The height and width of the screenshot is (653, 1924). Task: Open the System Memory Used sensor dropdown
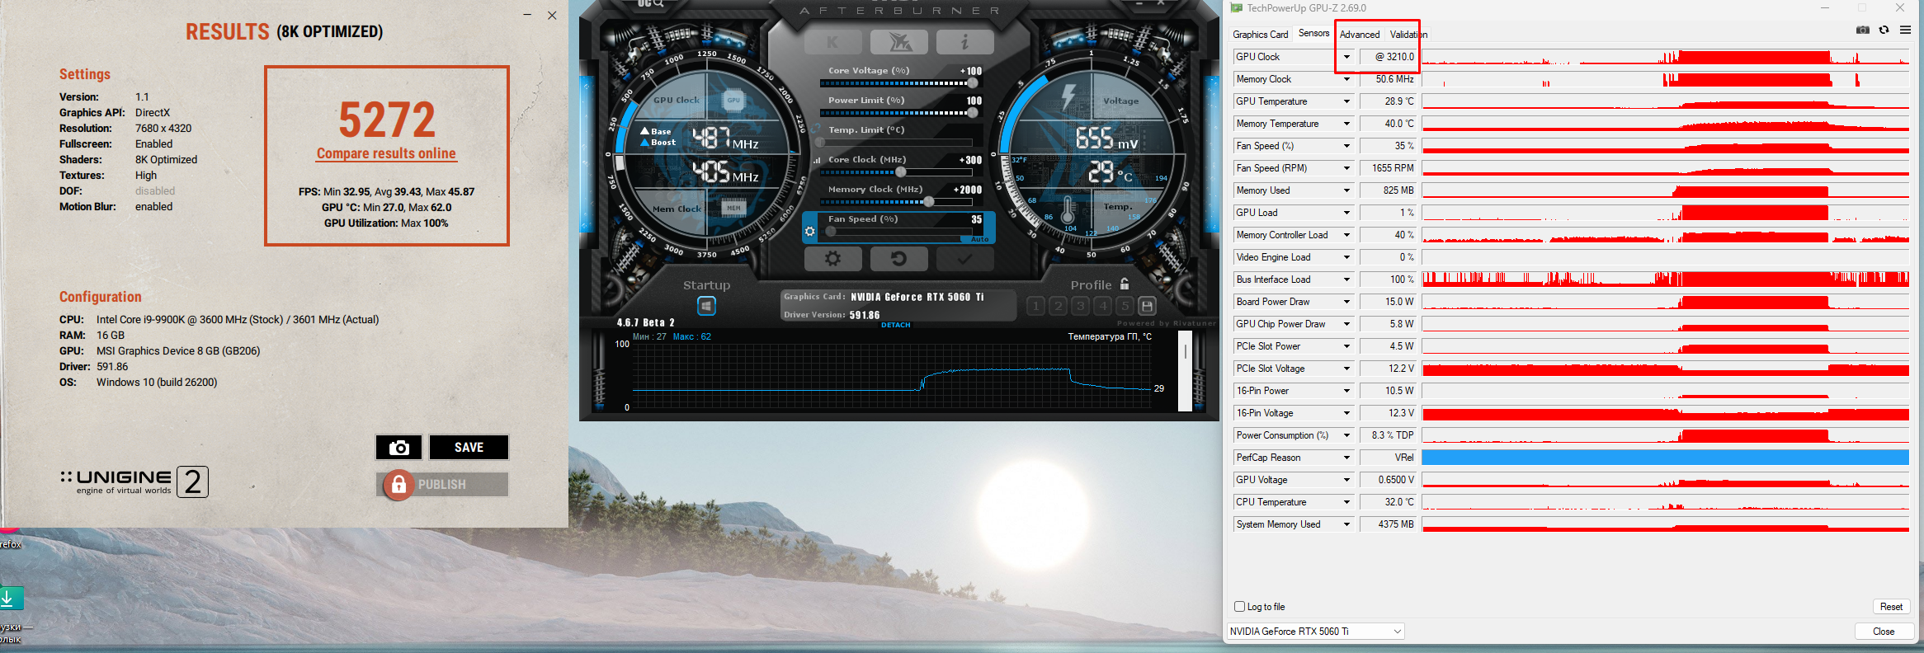point(1346,524)
